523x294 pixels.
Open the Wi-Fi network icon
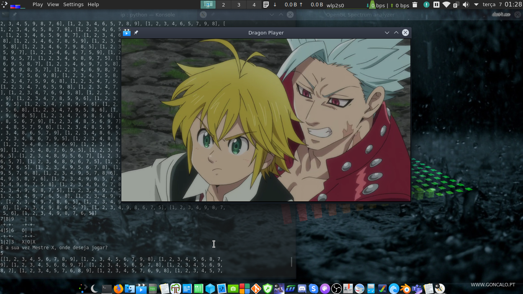coord(446,5)
